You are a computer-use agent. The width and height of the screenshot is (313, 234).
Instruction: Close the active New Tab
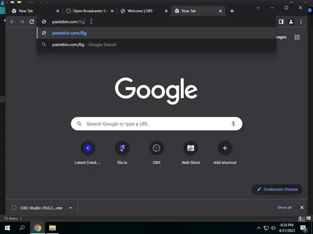pyautogui.click(x=220, y=11)
